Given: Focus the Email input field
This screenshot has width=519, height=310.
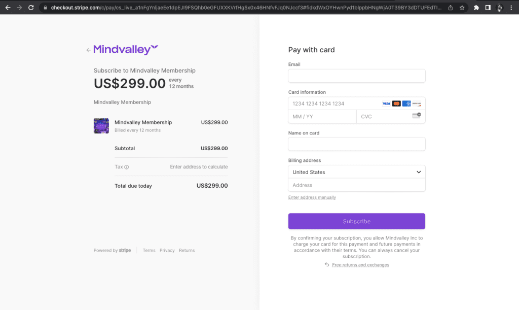Looking at the screenshot, I should [356, 76].
